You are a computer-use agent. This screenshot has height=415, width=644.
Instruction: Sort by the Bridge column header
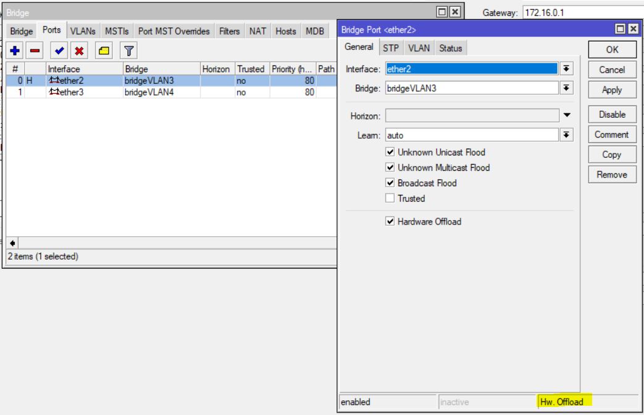[x=162, y=69]
